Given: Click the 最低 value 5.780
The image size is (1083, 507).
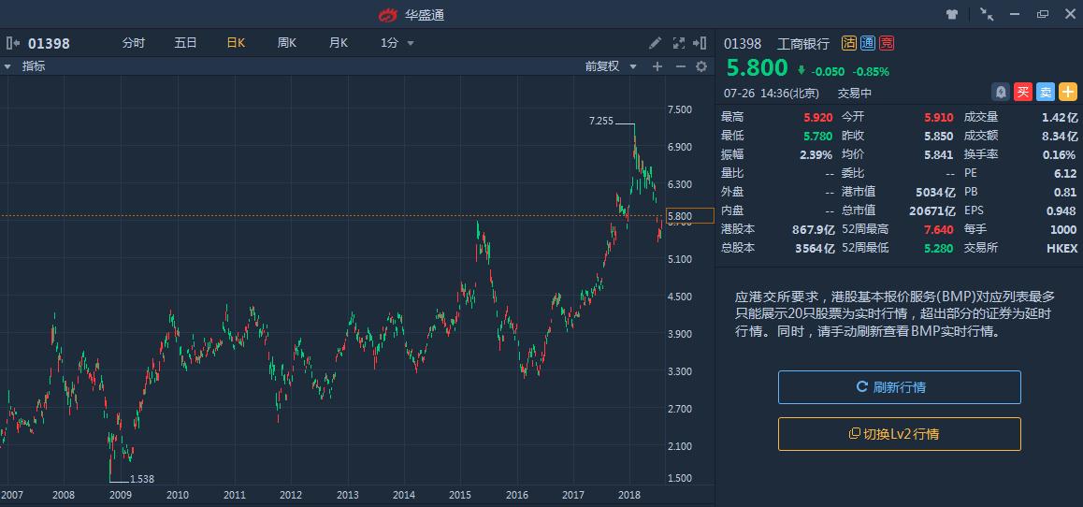Looking at the screenshot, I should (x=817, y=136).
